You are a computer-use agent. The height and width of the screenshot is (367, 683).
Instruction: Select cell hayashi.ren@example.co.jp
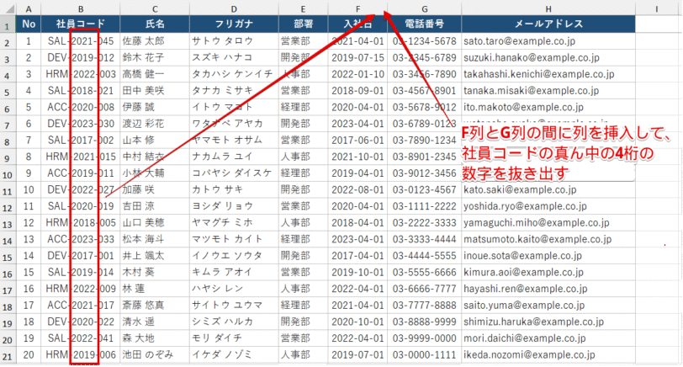[548, 289]
